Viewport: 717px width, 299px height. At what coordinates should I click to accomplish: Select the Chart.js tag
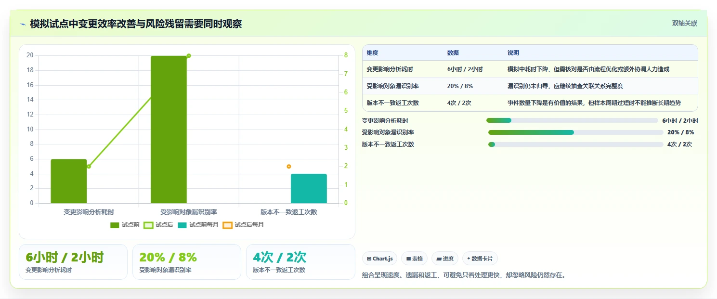pyautogui.click(x=380, y=259)
